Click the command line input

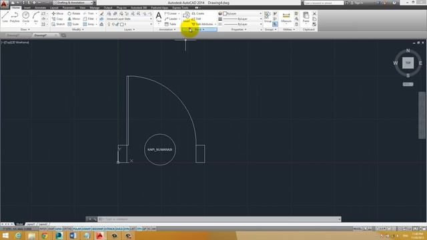[x=220, y=219]
